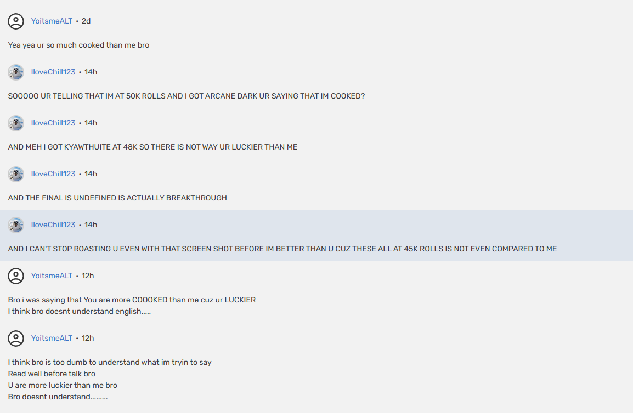
Task: Click YoitsmeALT's avatar above 'Read well before talk'
Action: [x=16, y=339]
